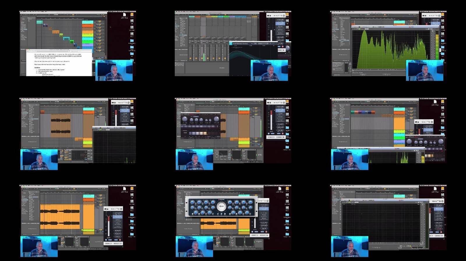Screen dimensions: 466x261
Task: Open the frame showing Tonal Balance Control
Action: tap(233, 46)
